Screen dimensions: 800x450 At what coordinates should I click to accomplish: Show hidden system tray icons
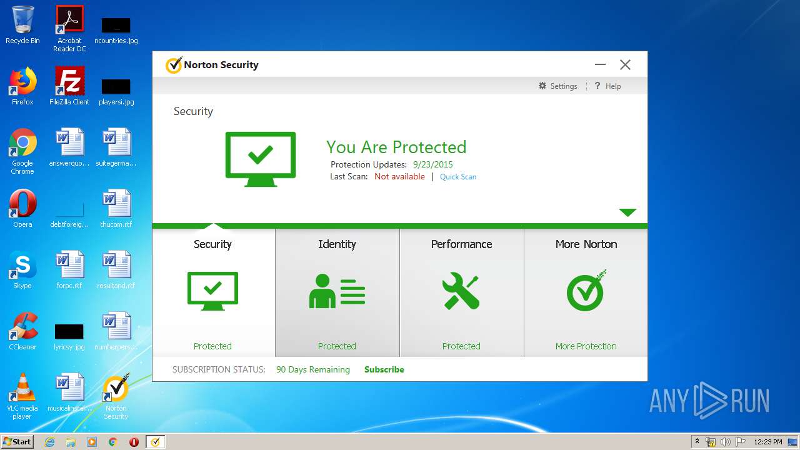tap(697, 442)
